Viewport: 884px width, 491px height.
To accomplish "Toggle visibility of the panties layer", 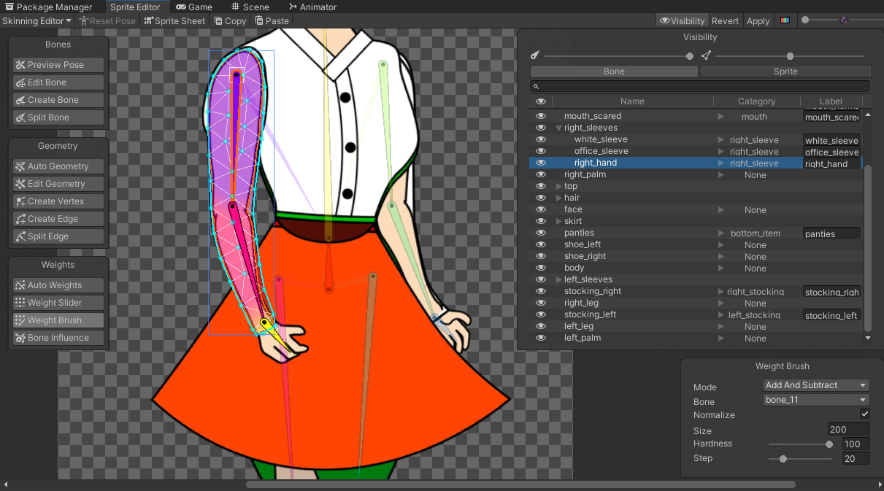I will click(x=541, y=233).
